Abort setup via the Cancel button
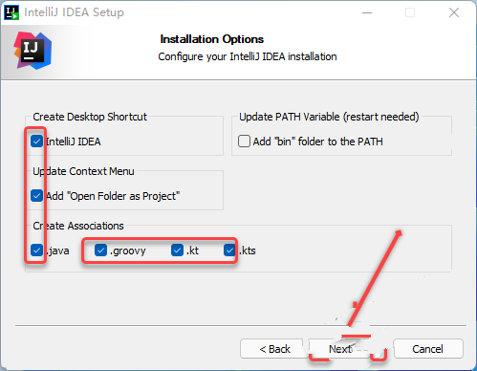 coord(427,349)
